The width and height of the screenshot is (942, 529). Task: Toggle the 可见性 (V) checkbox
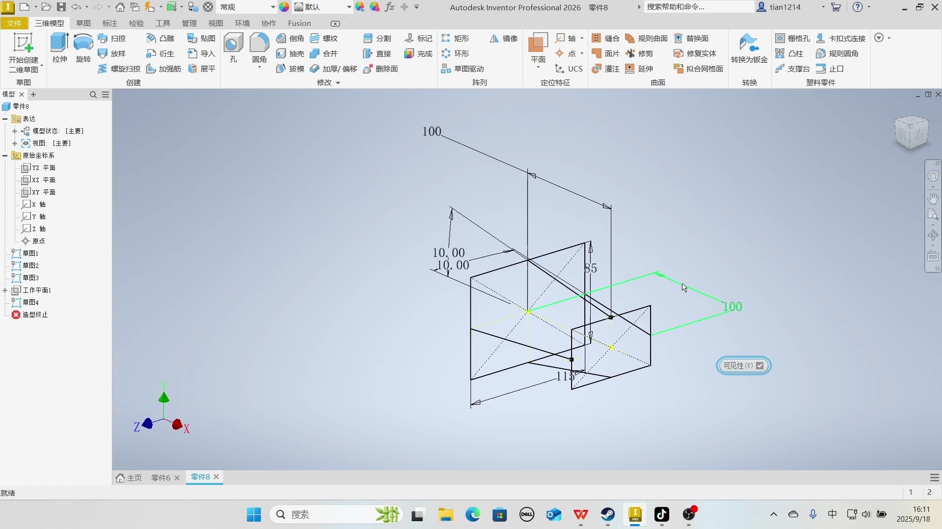coord(759,365)
